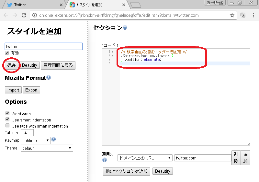Click 他のセクションを追加 button
Viewport: 259px width, 182px height.
[127, 171]
